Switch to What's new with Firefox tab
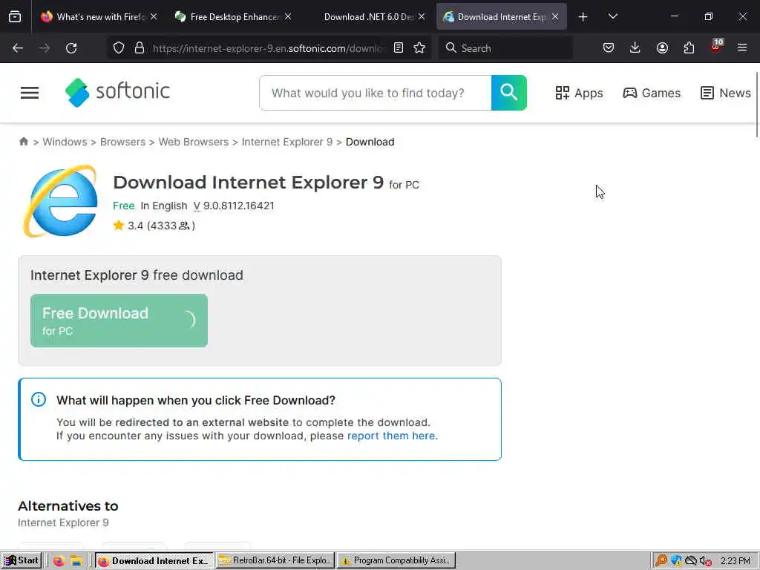Screen dimensions: 760x570 [99, 17]
